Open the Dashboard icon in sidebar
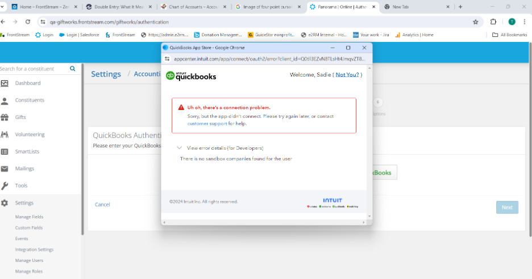532x279 pixels. click(x=5, y=83)
